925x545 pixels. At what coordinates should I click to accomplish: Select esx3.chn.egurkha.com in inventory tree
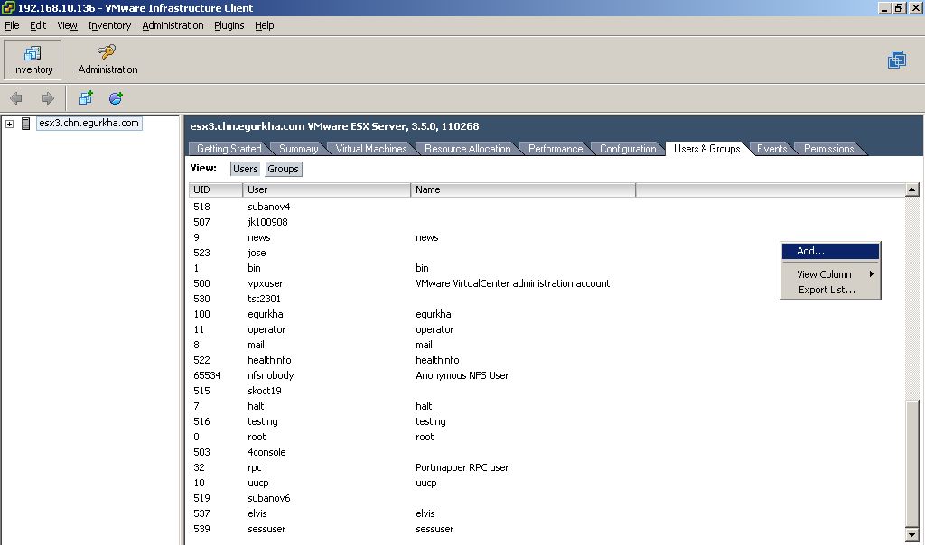pos(89,123)
